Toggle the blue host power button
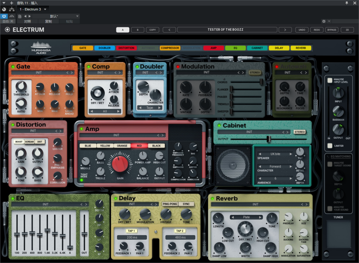359x263 pixels. tap(4, 16)
